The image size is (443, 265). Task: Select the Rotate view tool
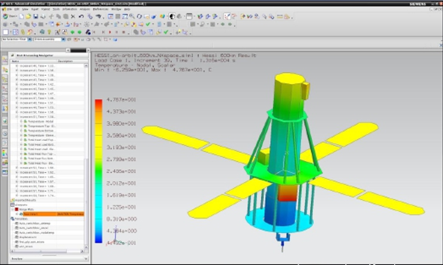140,17
